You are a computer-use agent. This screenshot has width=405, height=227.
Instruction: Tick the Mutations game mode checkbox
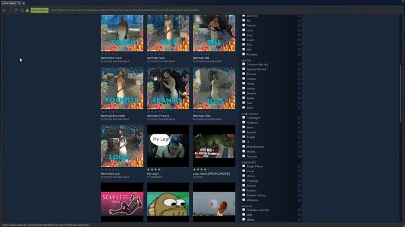coord(244,200)
